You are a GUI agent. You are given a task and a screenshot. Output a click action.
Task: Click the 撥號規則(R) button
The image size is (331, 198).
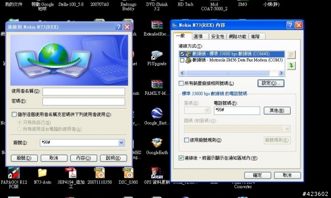click(x=277, y=140)
